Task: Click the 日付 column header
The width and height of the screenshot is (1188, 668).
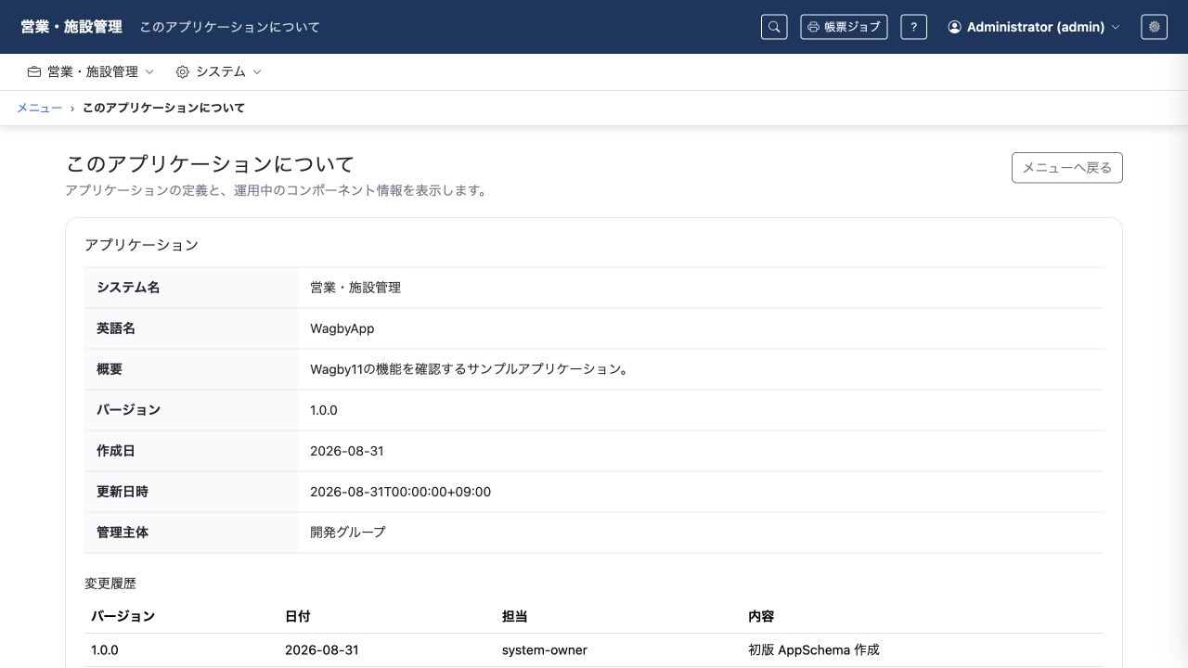Action: 298,616
